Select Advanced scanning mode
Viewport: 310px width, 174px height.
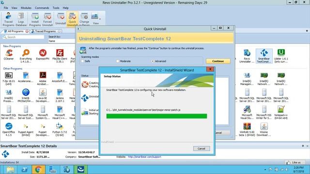[x=153, y=61]
